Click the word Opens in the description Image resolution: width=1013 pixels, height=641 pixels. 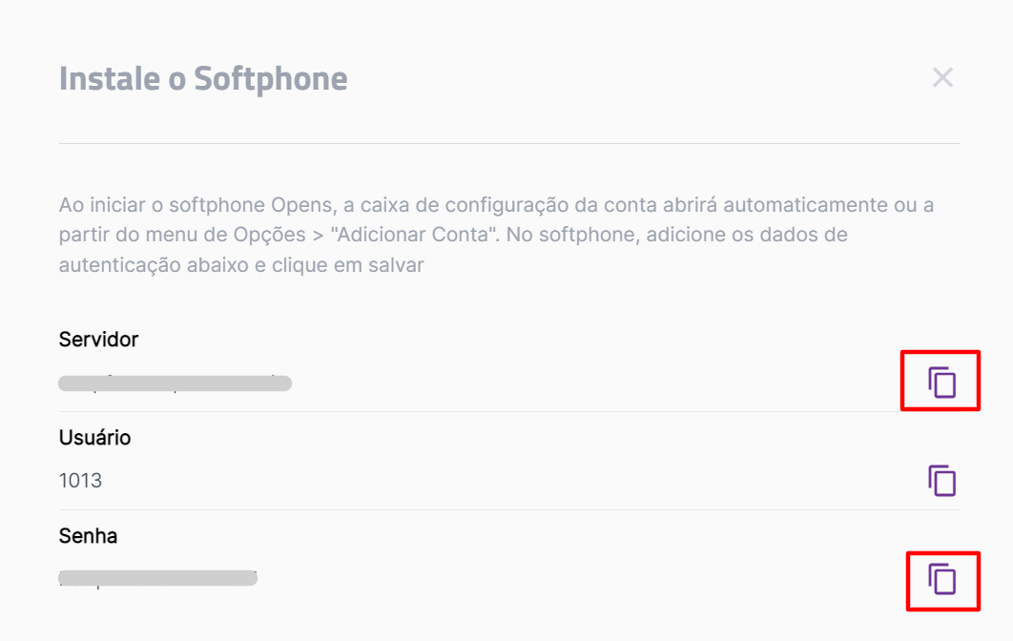300,205
